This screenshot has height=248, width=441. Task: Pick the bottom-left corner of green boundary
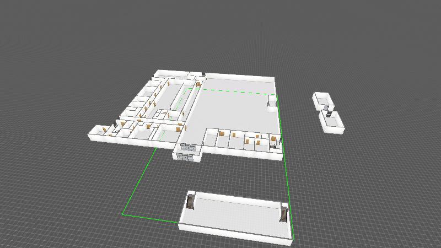(122, 214)
